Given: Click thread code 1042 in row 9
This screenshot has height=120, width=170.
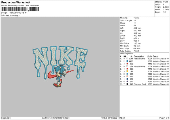Looking at the screenshot, I should point(150,79).
